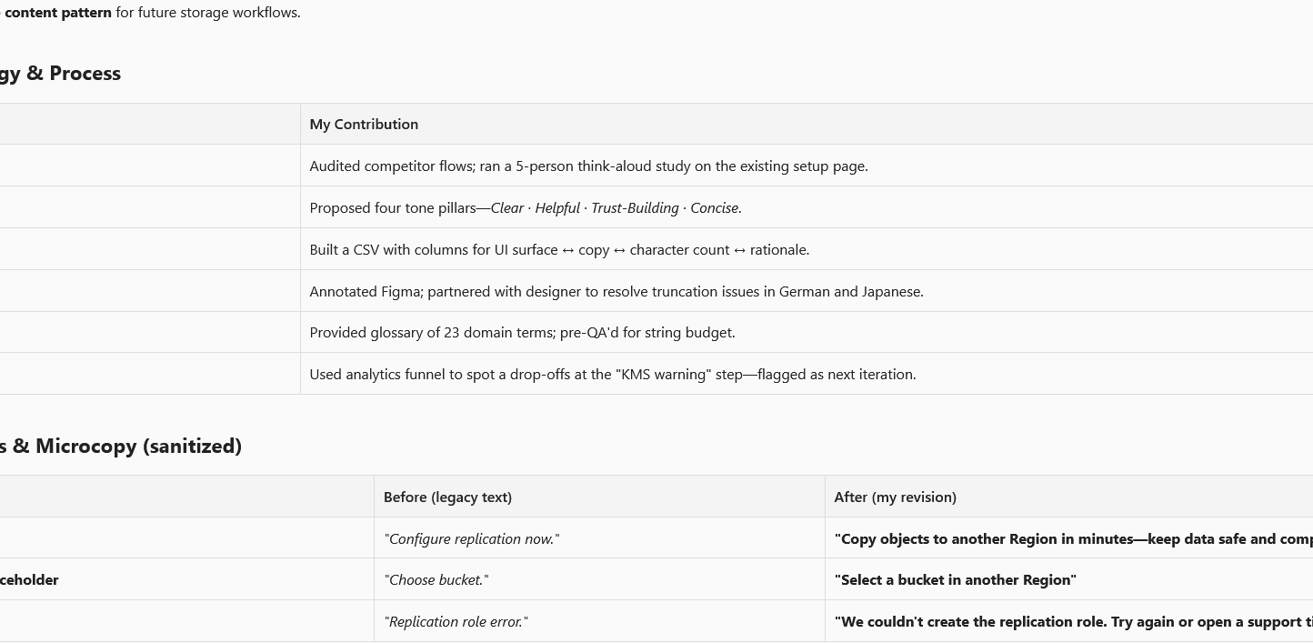Select the "Before (legacy text)" column header
Viewport: 1313px width, 643px height.
(x=447, y=497)
